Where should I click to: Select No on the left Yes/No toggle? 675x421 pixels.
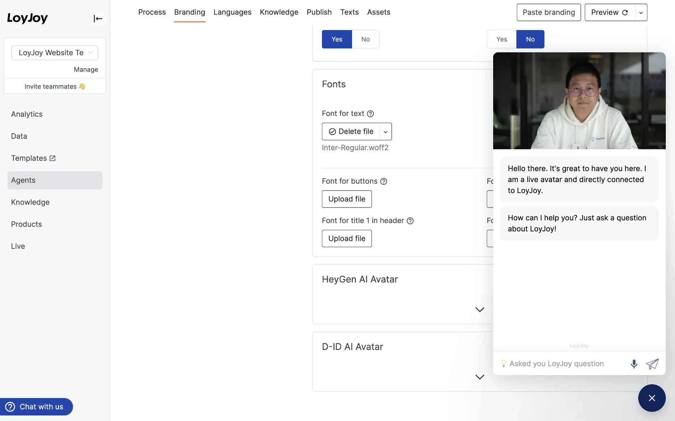(x=366, y=39)
